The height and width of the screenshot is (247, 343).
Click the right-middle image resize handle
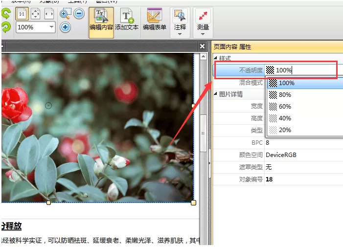click(193, 106)
